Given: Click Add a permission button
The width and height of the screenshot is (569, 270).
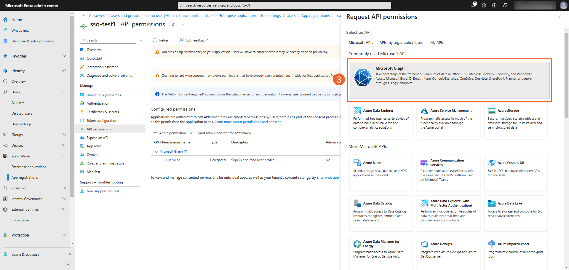Looking at the screenshot, I should (x=170, y=133).
